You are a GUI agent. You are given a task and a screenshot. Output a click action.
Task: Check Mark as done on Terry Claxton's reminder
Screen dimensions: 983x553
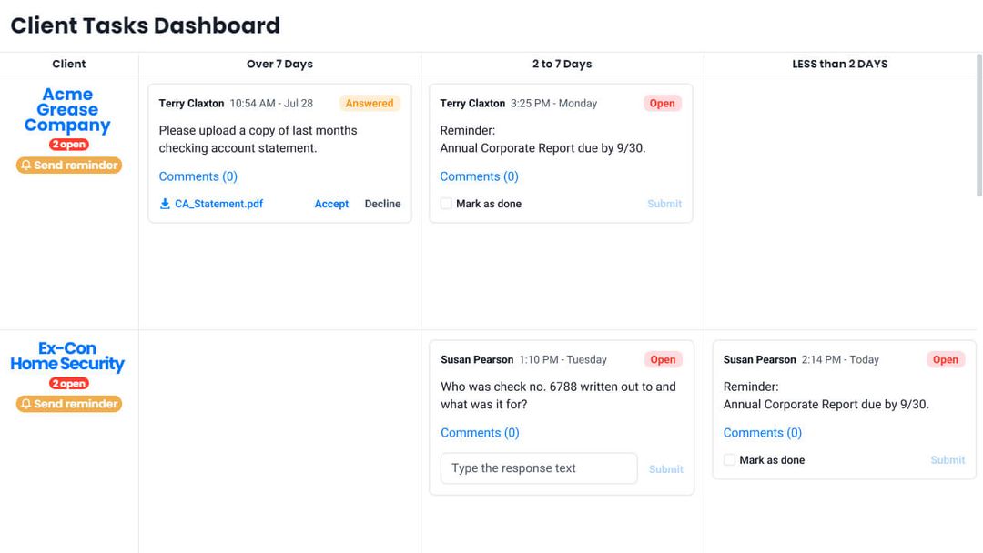(x=446, y=204)
